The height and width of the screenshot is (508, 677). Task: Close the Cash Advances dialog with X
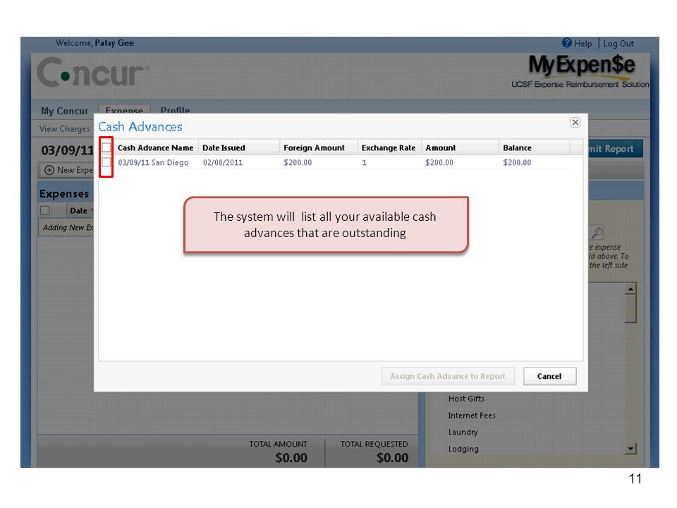click(x=575, y=122)
